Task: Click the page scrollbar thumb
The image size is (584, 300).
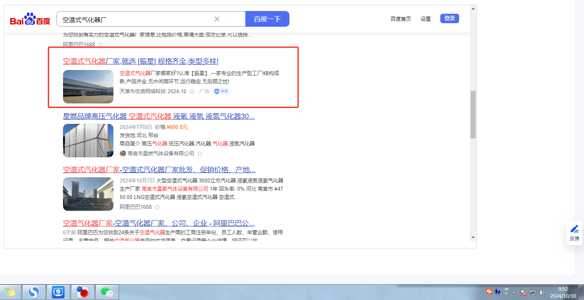Action: (x=473, y=114)
